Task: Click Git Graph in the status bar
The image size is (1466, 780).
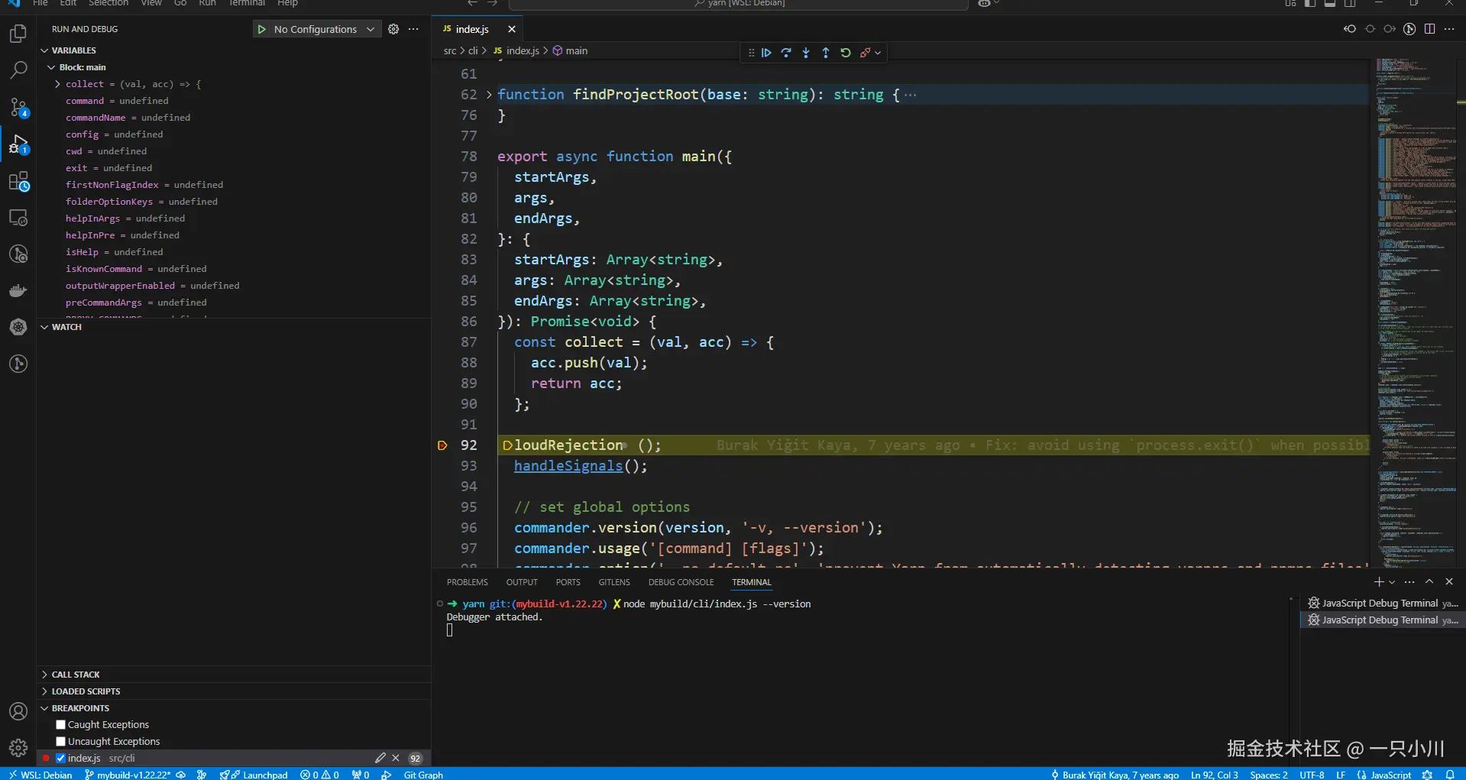Action: coord(422,775)
